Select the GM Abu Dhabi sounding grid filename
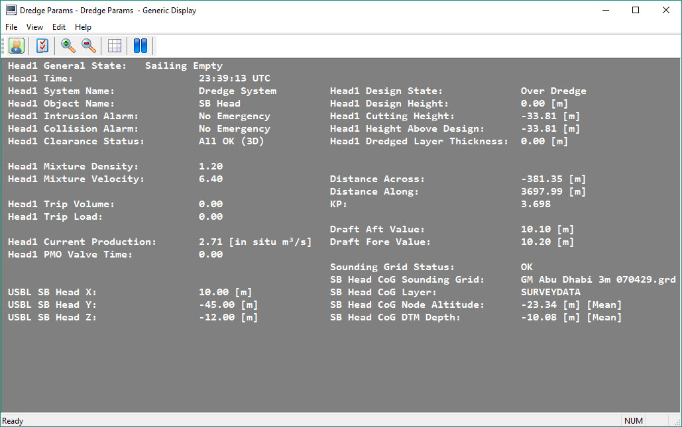This screenshot has width=682, height=427. click(598, 279)
